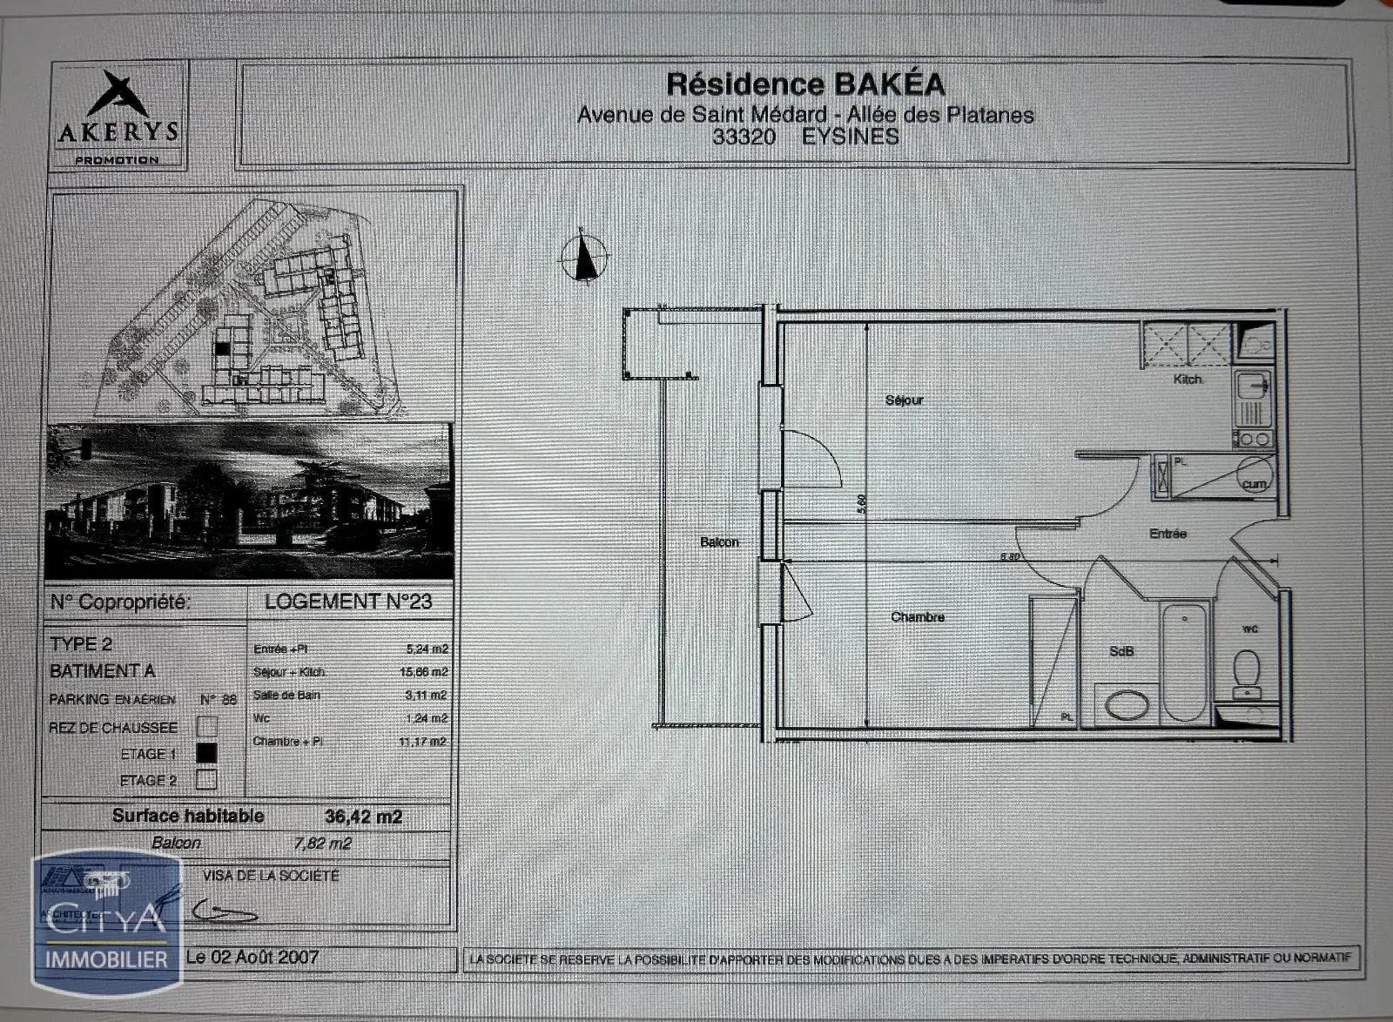Click the Citya Immobilier watermark logo
Image resolution: width=1393 pixels, height=1022 pixels.
point(106,923)
